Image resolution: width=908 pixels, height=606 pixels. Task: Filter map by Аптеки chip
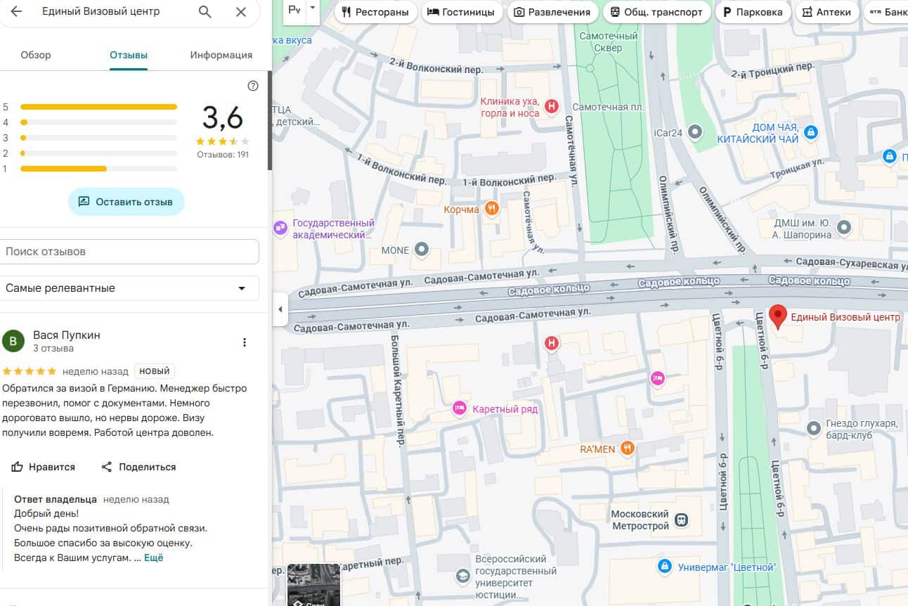pos(826,12)
